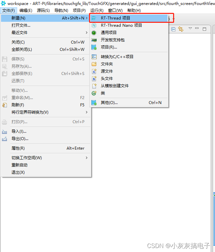The height and width of the screenshot is (252, 215).
Task: Select 重新启动 menu item
Action: [46, 165]
